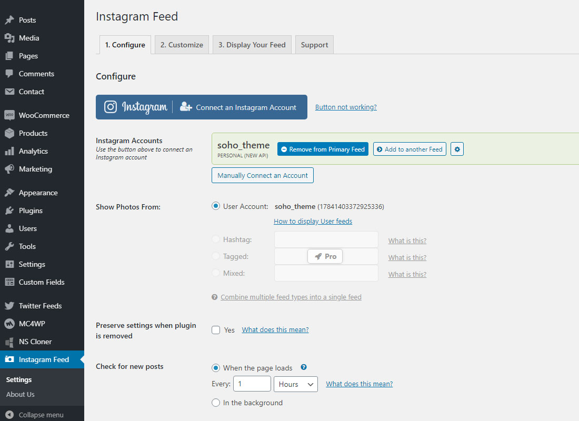Click Connect an Instagram Account button

pyautogui.click(x=201, y=107)
